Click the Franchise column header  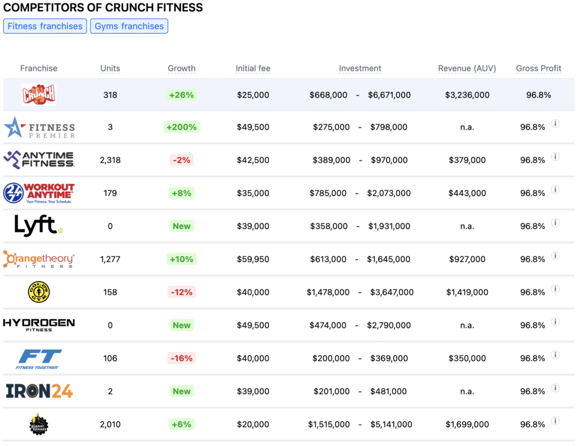click(39, 68)
